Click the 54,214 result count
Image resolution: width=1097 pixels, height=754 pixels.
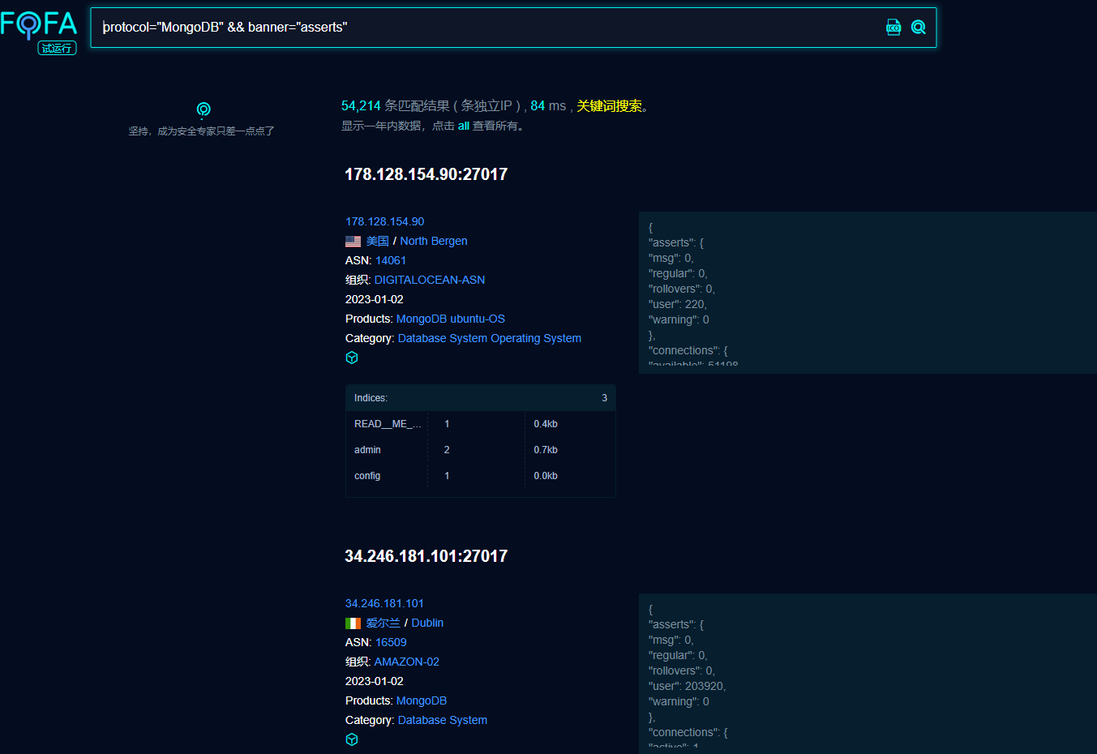tap(361, 106)
